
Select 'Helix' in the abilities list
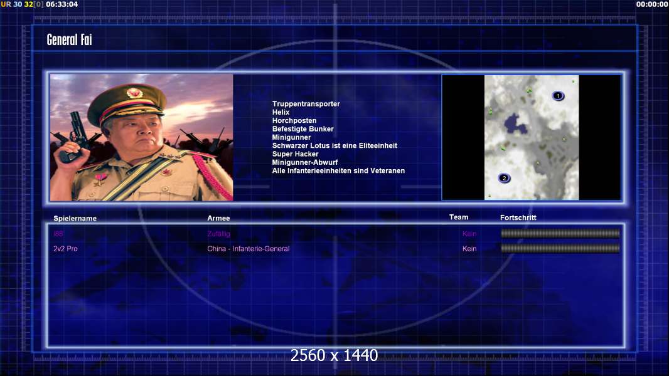click(x=281, y=112)
